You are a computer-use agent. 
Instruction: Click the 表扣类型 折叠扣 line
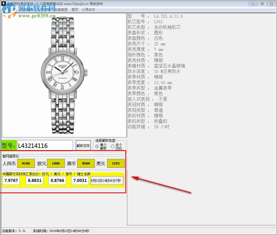click(147, 121)
